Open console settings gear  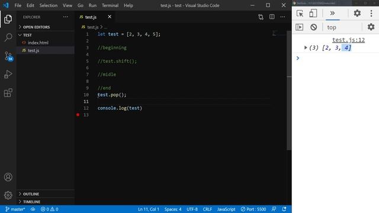[371, 27]
